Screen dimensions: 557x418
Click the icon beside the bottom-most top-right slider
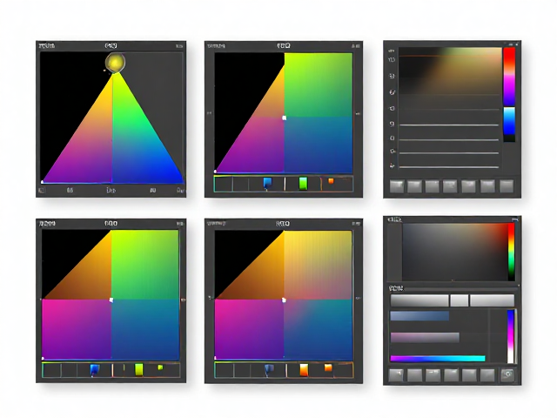[393, 165]
